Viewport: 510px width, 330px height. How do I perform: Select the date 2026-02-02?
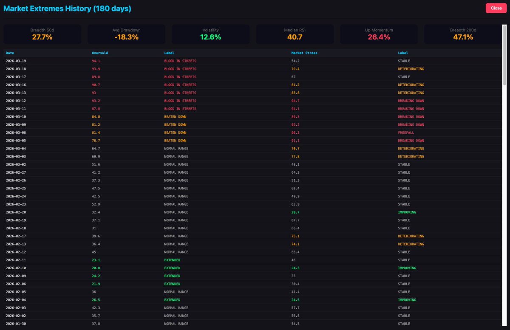(16, 316)
